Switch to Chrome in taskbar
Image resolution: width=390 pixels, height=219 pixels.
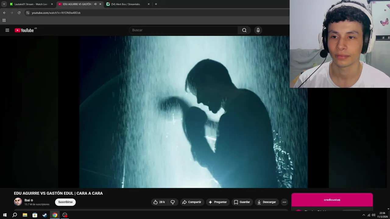55,215
